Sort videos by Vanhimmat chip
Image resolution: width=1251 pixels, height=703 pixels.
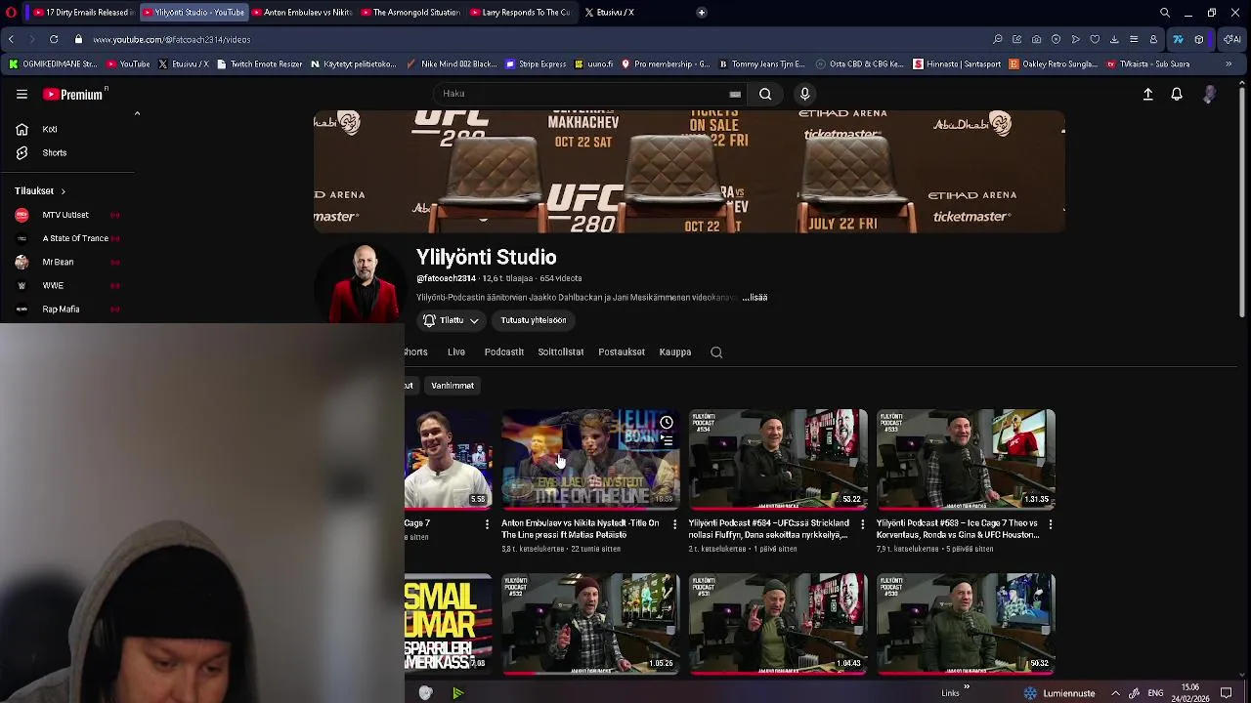[453, 386]
